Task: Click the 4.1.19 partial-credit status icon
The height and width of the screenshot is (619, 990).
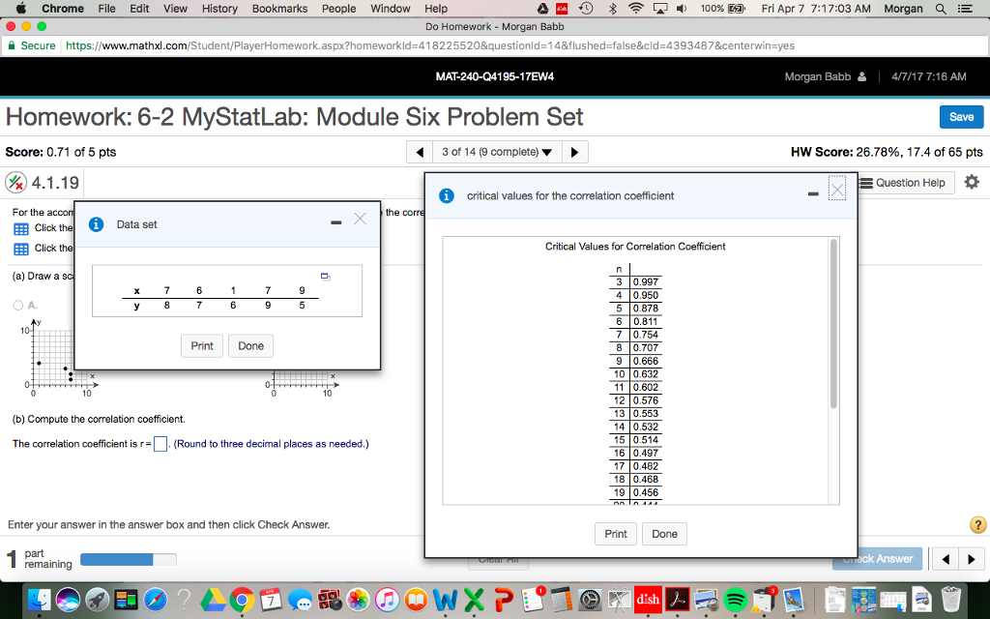Action: coord(15,183)
